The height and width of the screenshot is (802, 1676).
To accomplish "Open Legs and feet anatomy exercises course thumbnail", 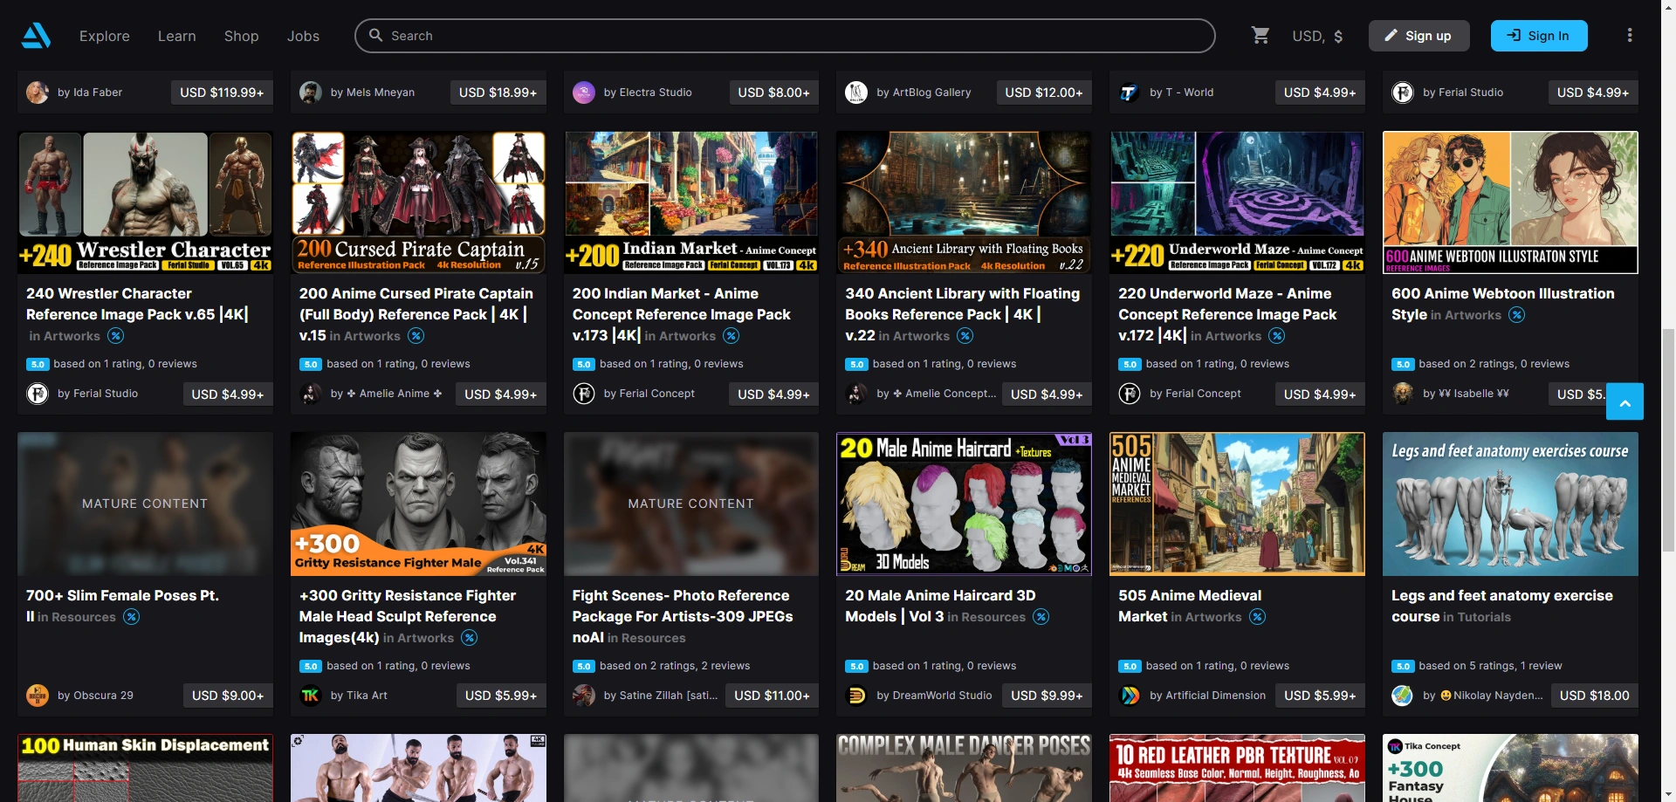I will pos(1510,504).
